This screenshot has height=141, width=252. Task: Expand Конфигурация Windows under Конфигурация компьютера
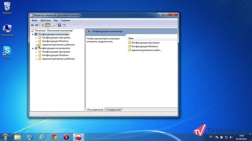(x=36, y=41)
